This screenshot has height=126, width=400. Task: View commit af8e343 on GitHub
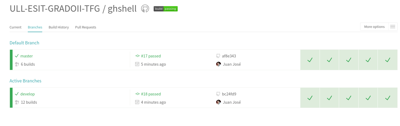pos(229,56)
